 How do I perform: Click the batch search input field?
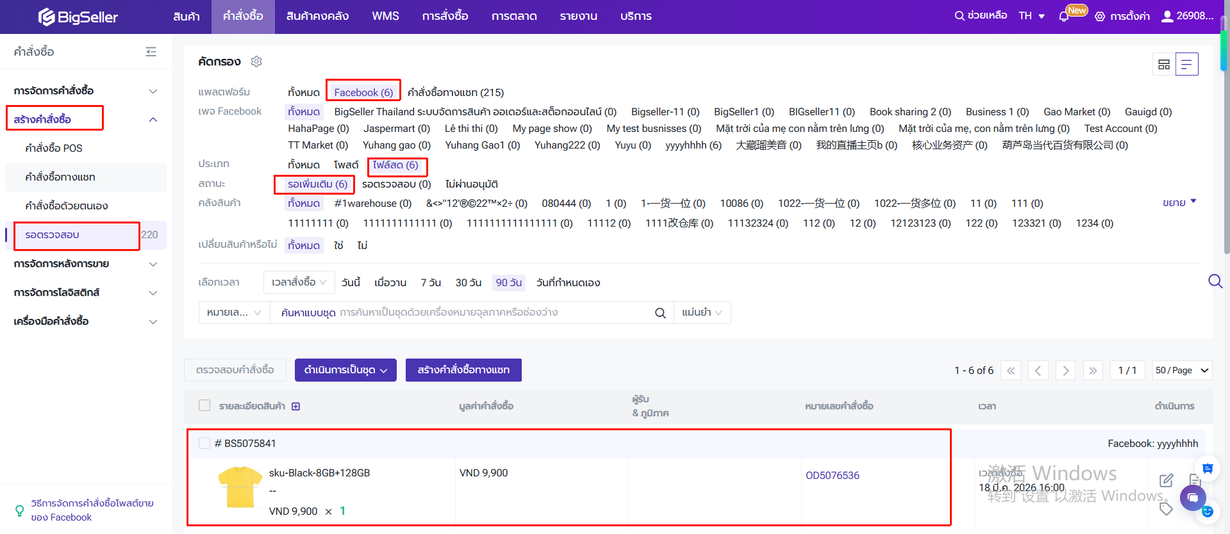pyautogui.click(x=461, y=313)
